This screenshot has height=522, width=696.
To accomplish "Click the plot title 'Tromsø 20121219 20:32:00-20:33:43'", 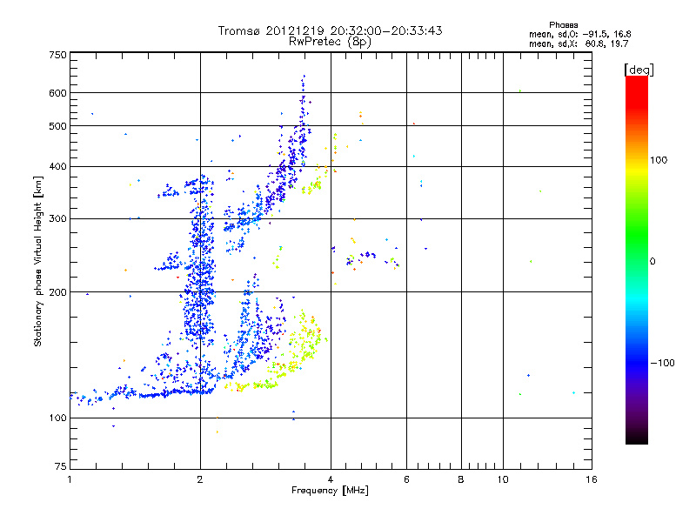I will pyautogui.click(x=330, y=30).
